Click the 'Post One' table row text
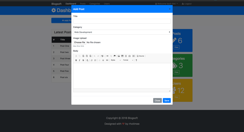This screenshot has height=132, width=244. pyautogui.click(x=64, y=46)
